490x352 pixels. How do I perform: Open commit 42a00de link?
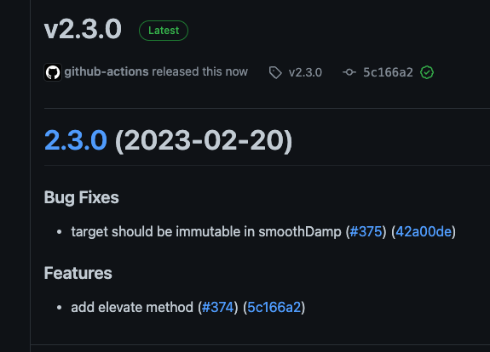pos(424,231)
